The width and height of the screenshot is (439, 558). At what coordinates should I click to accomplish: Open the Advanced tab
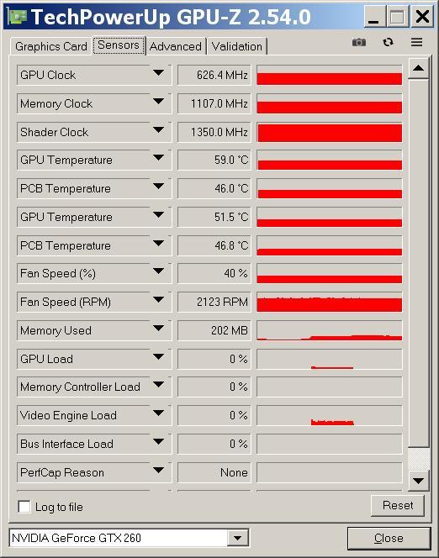pyautogui.click(x=176, y=46)
